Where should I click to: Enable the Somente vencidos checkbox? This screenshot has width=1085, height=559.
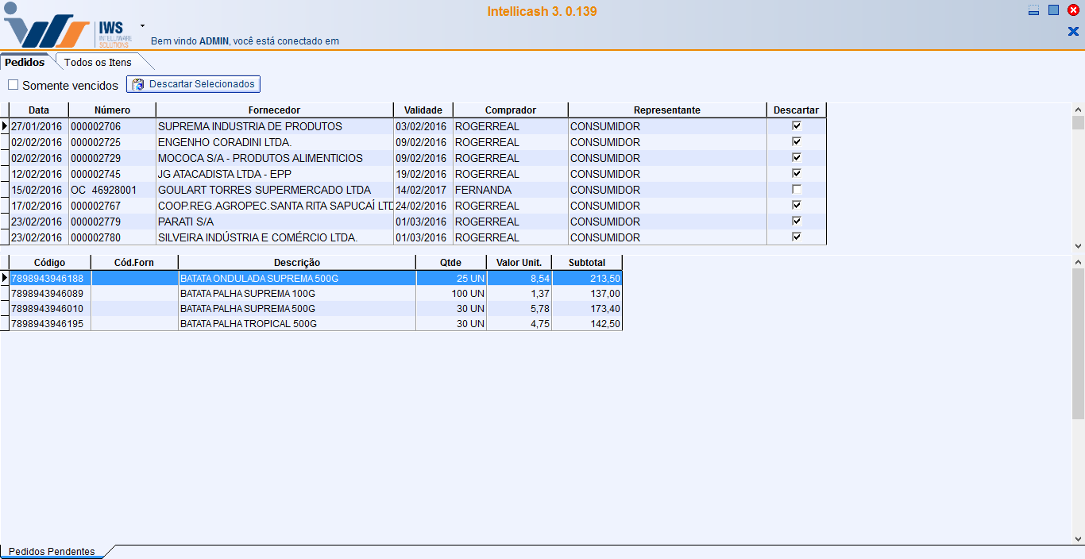[x=13, y=85]
